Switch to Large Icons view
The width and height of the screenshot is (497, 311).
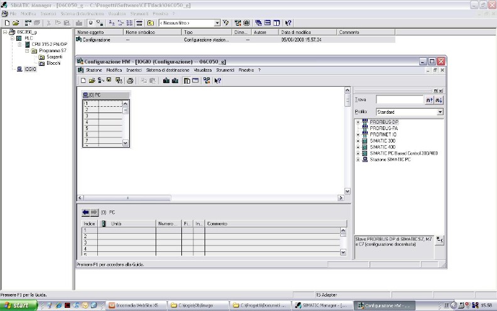pyautogui.click(x=112, y=23)
